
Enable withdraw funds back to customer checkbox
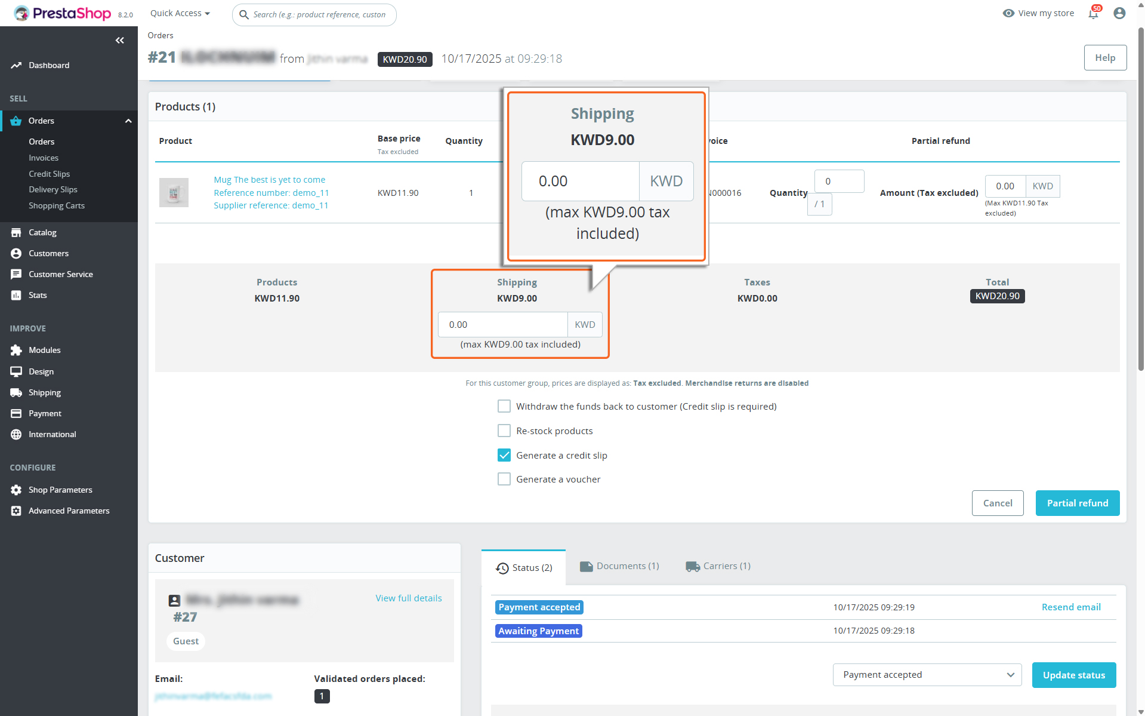pos(504,406)
